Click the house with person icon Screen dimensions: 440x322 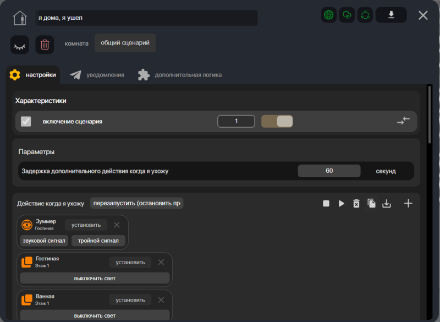(x=20, y=18)
